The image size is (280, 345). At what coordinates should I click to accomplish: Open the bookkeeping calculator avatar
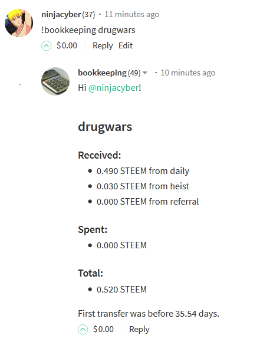click(55, 81)
